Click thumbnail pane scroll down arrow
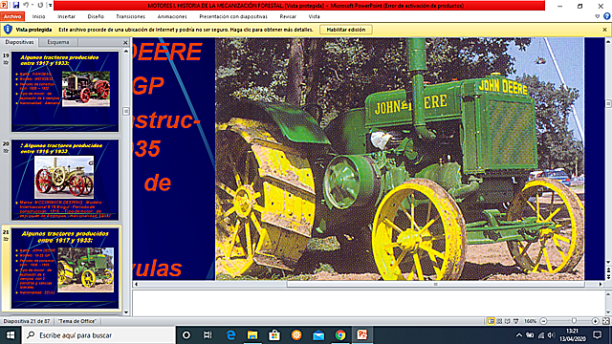612x344 pixels. [125, 312]
